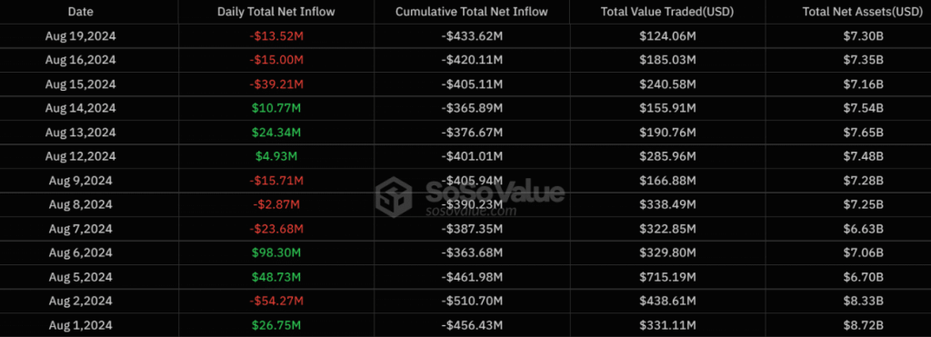Click the green $98.30M inflow value
This screenshot has width=931, height=337.
coord(276,253)
